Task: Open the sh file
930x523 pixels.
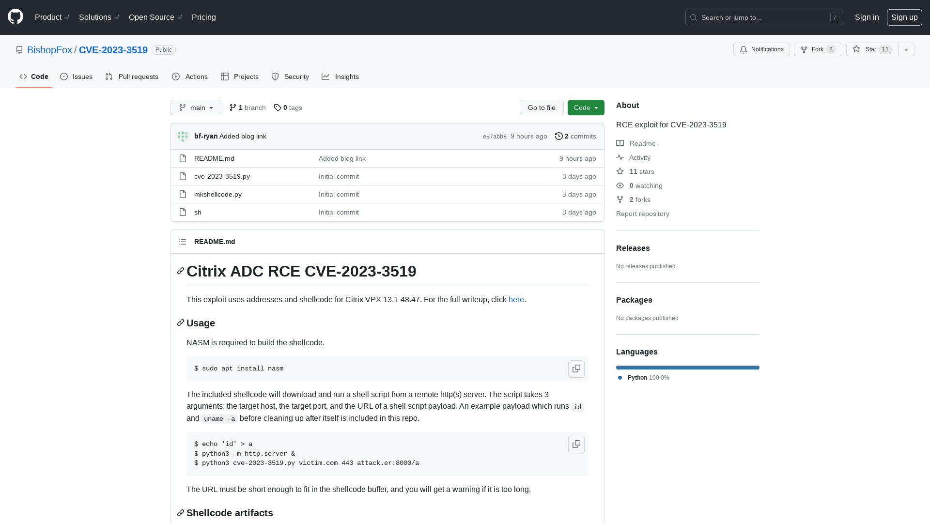Action: click(x=198, y=212)
